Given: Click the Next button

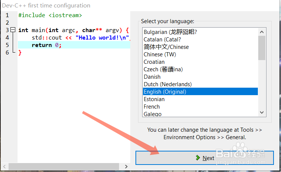Looking at the screenshot, I should coord(204,158).
